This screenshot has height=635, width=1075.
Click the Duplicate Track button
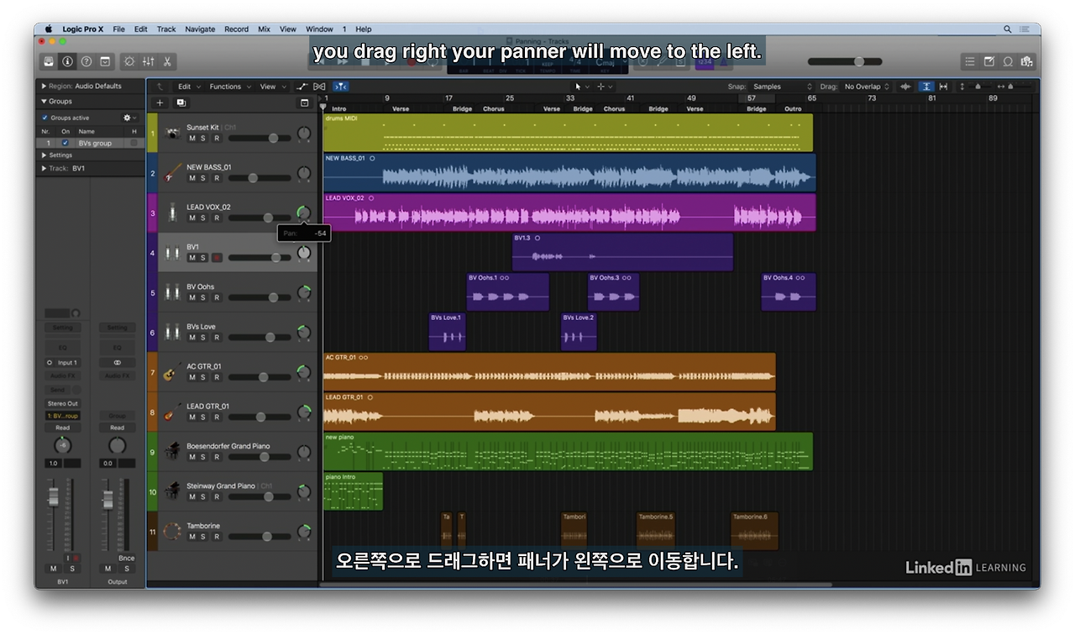[181, 102]
